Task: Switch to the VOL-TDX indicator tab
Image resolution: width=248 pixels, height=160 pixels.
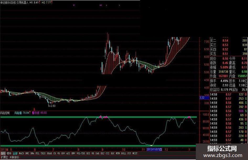Action: coord(81,153)
